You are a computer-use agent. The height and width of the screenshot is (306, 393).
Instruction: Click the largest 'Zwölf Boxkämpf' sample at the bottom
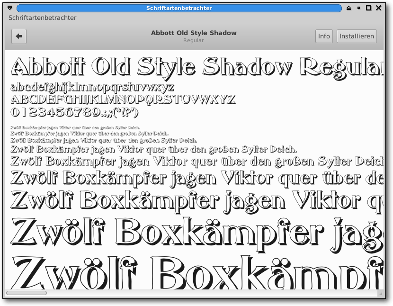(x=197, y=273)
